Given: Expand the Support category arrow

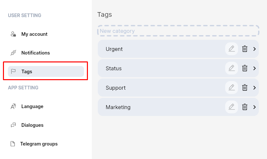Looking at the screenshot, I should click(254, 88).
